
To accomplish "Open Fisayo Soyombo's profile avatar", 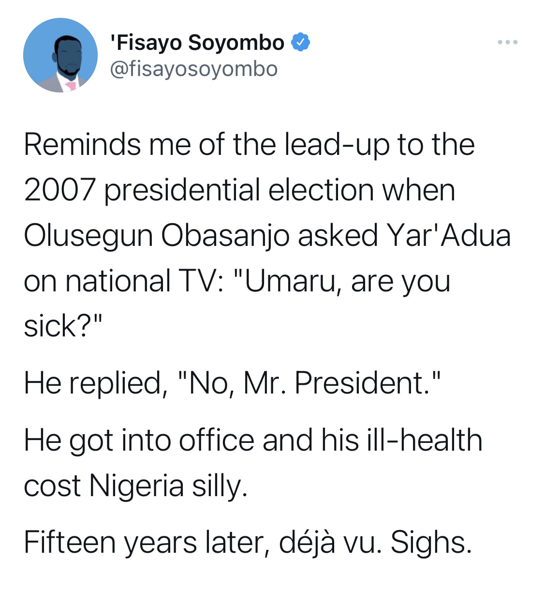I will point(60,55).
